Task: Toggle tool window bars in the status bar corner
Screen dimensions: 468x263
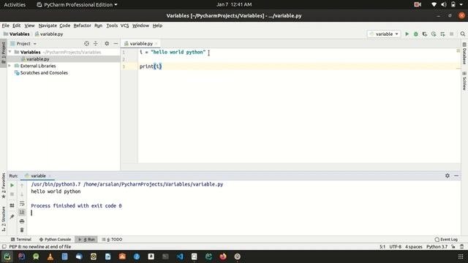Action: pyautogui.click(x=4, y=247)
